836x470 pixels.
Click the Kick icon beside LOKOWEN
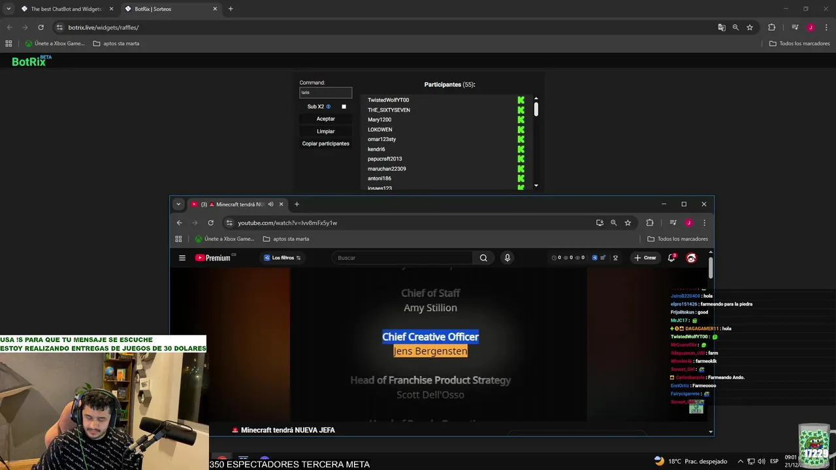coord(521,130)
